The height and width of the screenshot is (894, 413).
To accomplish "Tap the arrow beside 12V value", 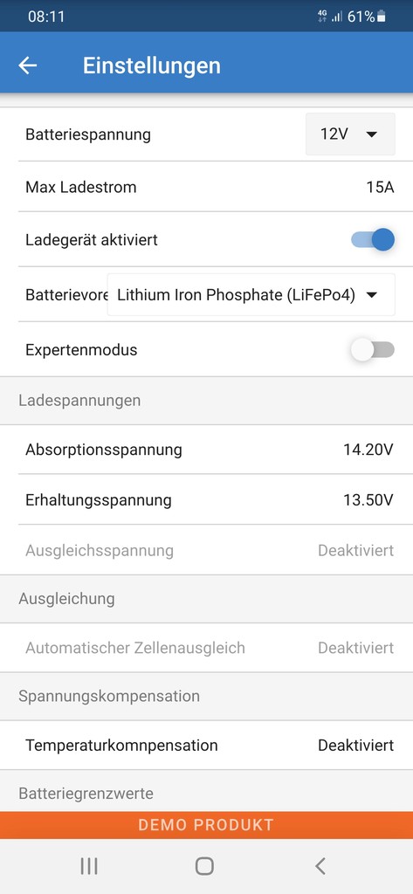I will [x=371, y=134].
